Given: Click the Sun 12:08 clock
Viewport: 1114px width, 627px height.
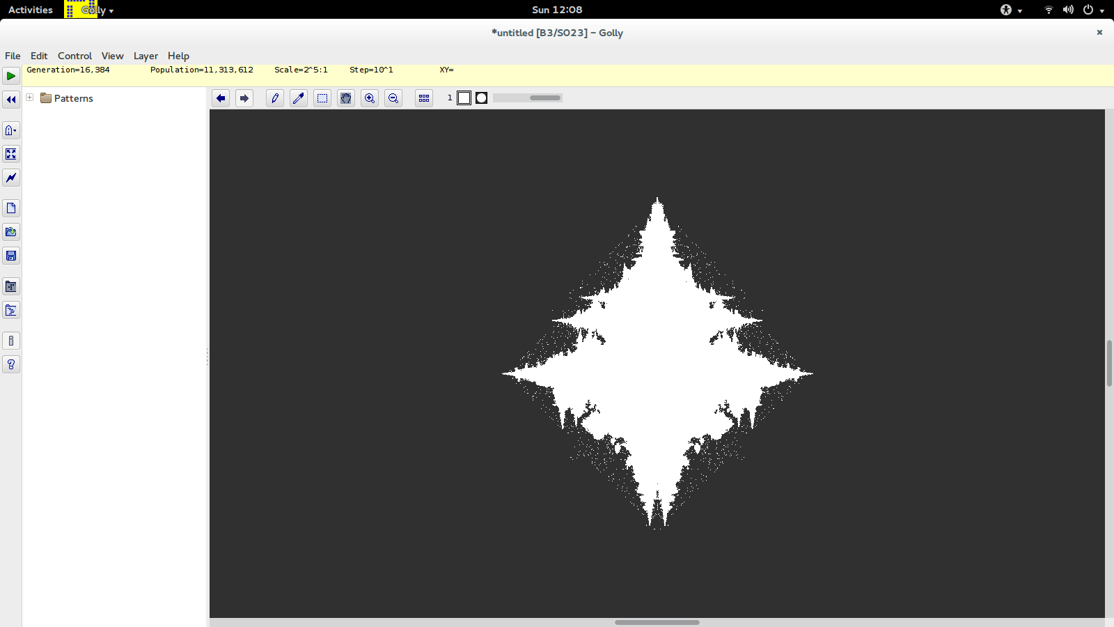Looking at the screenshot, I should [557, 10].
